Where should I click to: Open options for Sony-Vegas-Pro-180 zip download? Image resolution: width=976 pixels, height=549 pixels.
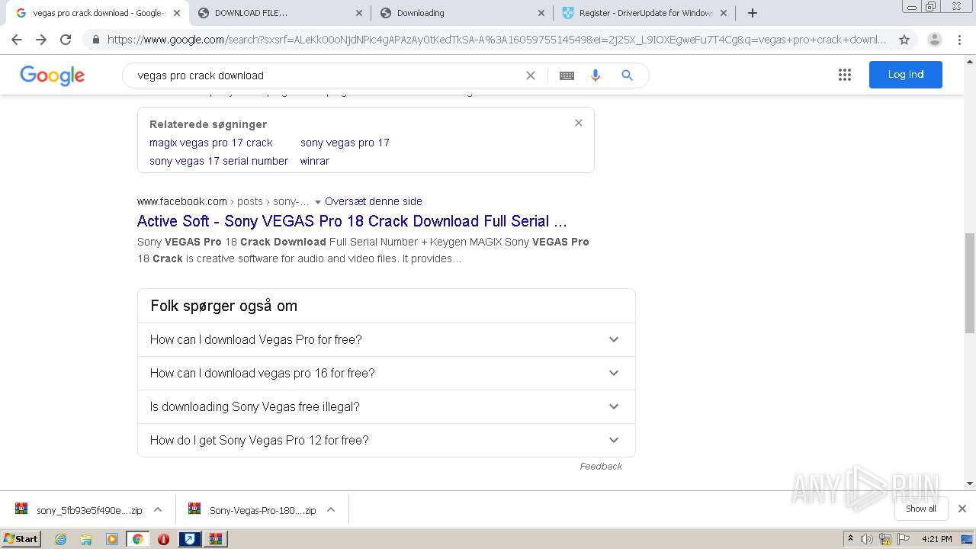click(x=331, y=509)
